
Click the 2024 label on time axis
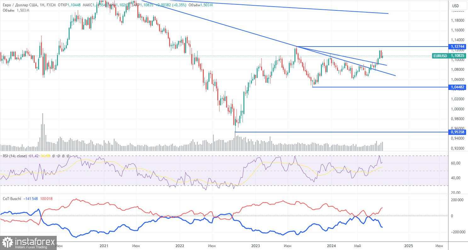(x=331, y=245)
